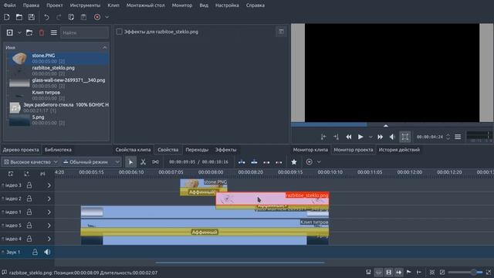Select Клип титров in the project bin
The height and width of the screenshot is (278, 494).
(x=59, y=95)
